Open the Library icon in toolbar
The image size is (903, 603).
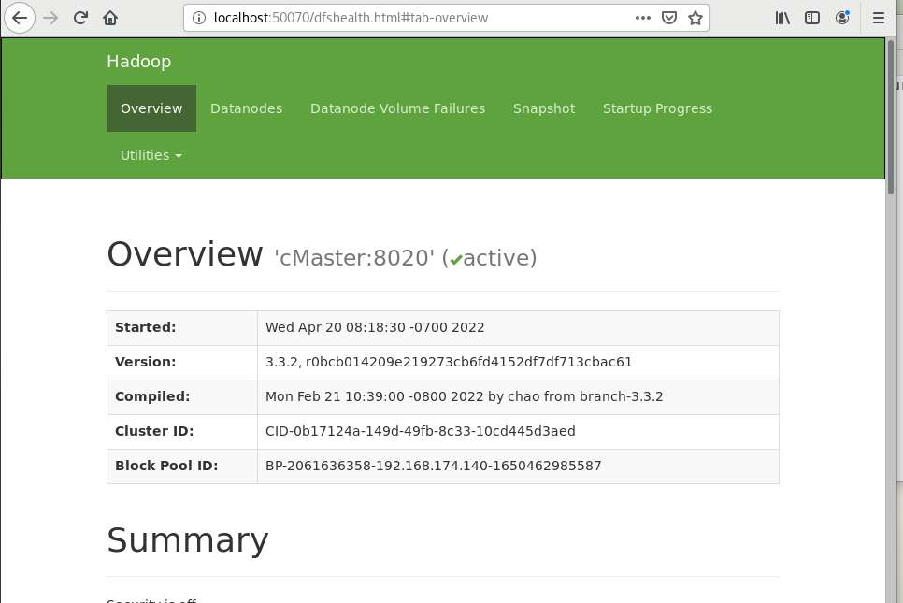coord(782,18)
